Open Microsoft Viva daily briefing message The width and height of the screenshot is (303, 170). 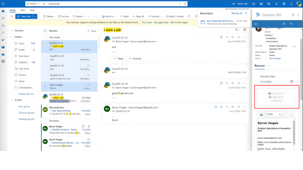69,111
